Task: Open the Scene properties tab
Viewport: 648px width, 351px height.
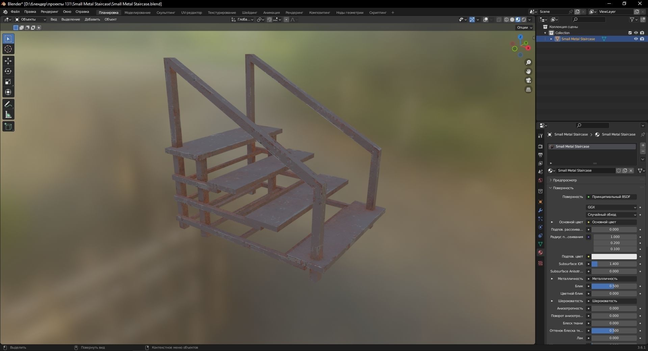Action: coord(540,172)
